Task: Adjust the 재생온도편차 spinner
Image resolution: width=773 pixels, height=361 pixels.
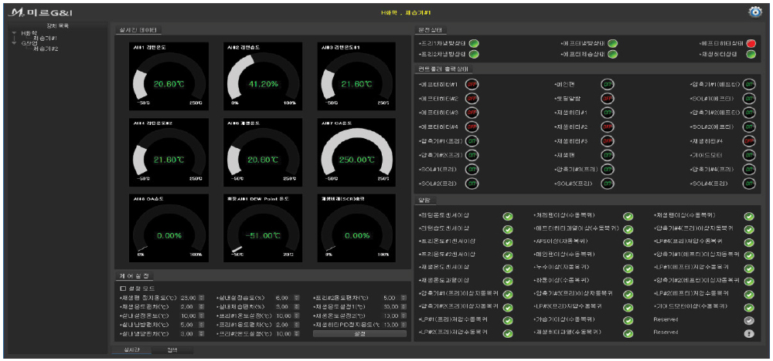Action: 201,307
